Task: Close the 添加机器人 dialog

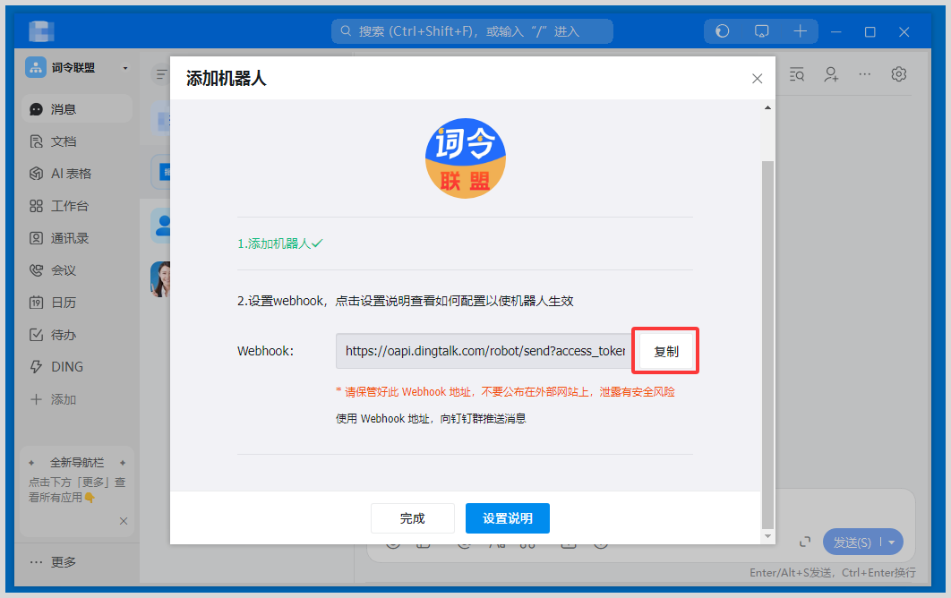Action: point(757,79)
